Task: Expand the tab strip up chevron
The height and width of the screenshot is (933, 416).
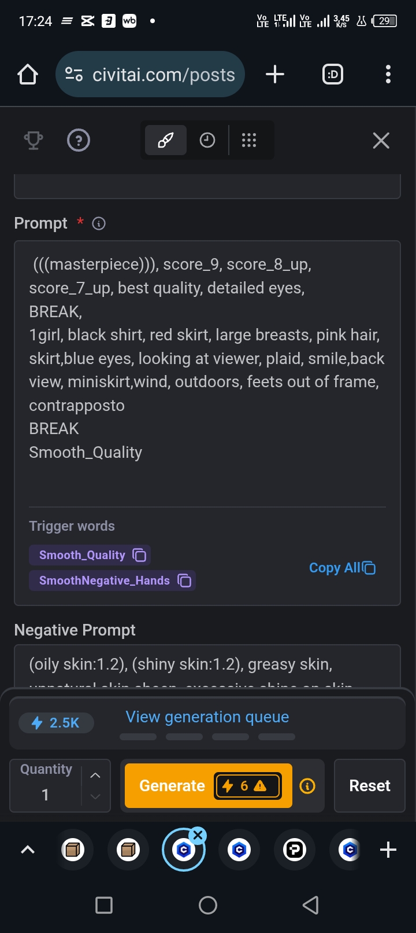Action: [x=28, y=850]
